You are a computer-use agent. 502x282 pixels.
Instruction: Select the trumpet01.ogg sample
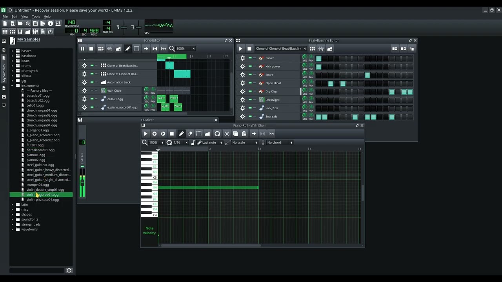[38, 185]
